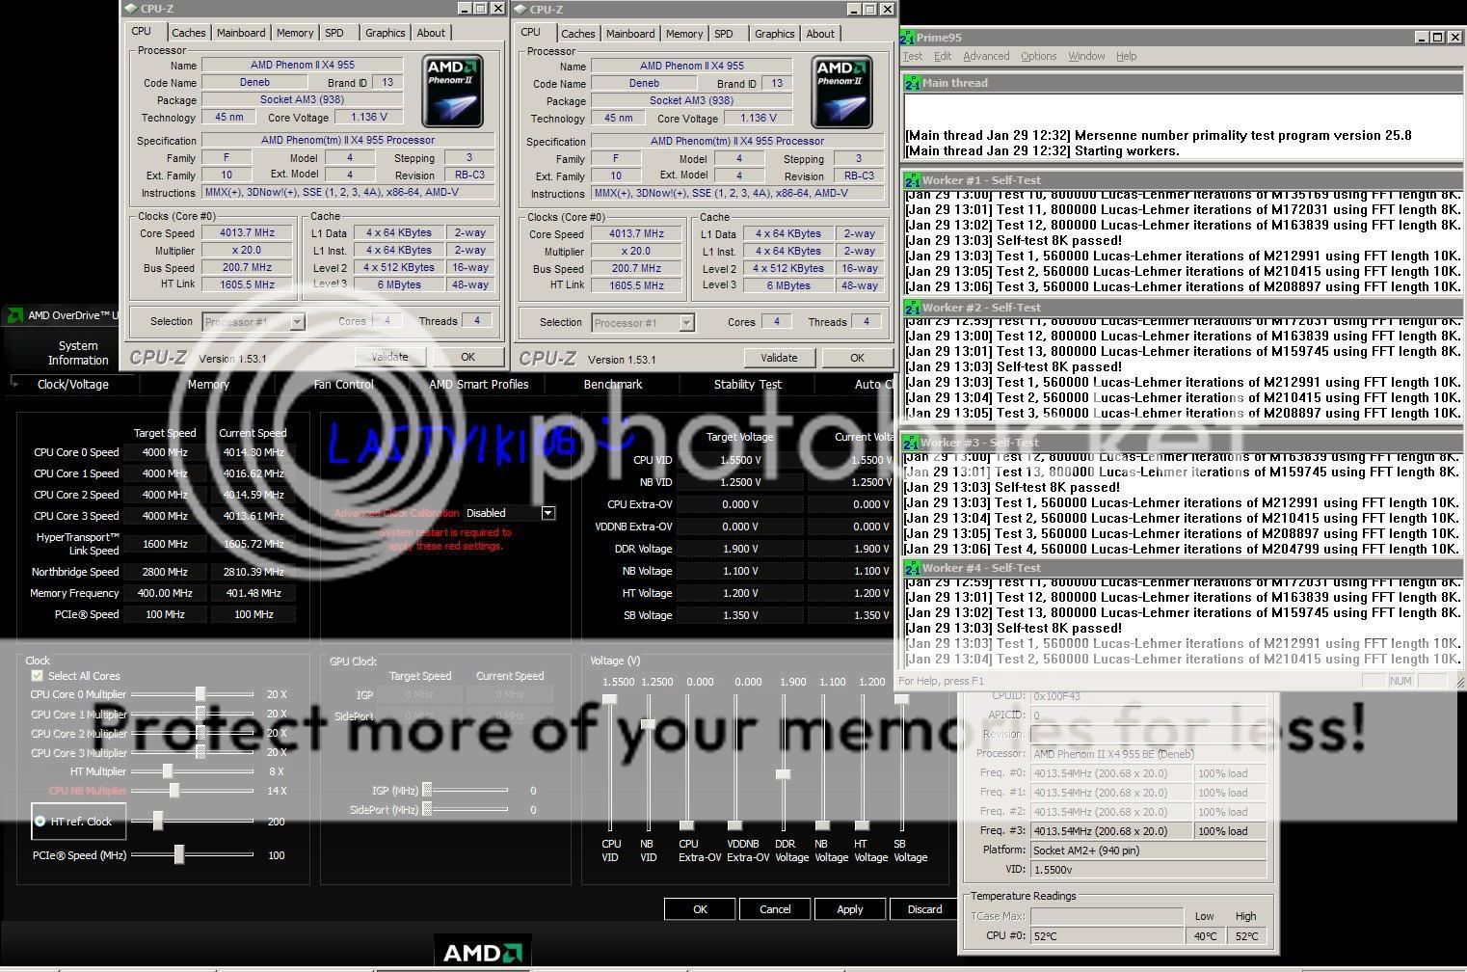The width and height of the screenshot is (1467, 972).
Task: Click Cancel button in AMD OverDrive
Action: click(x=775, y=909)
